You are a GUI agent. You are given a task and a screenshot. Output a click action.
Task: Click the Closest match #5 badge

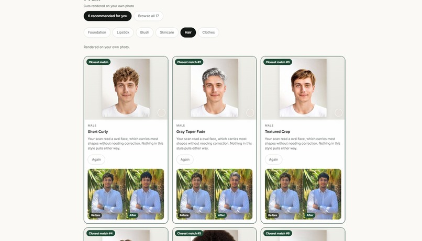click(189, 233)
